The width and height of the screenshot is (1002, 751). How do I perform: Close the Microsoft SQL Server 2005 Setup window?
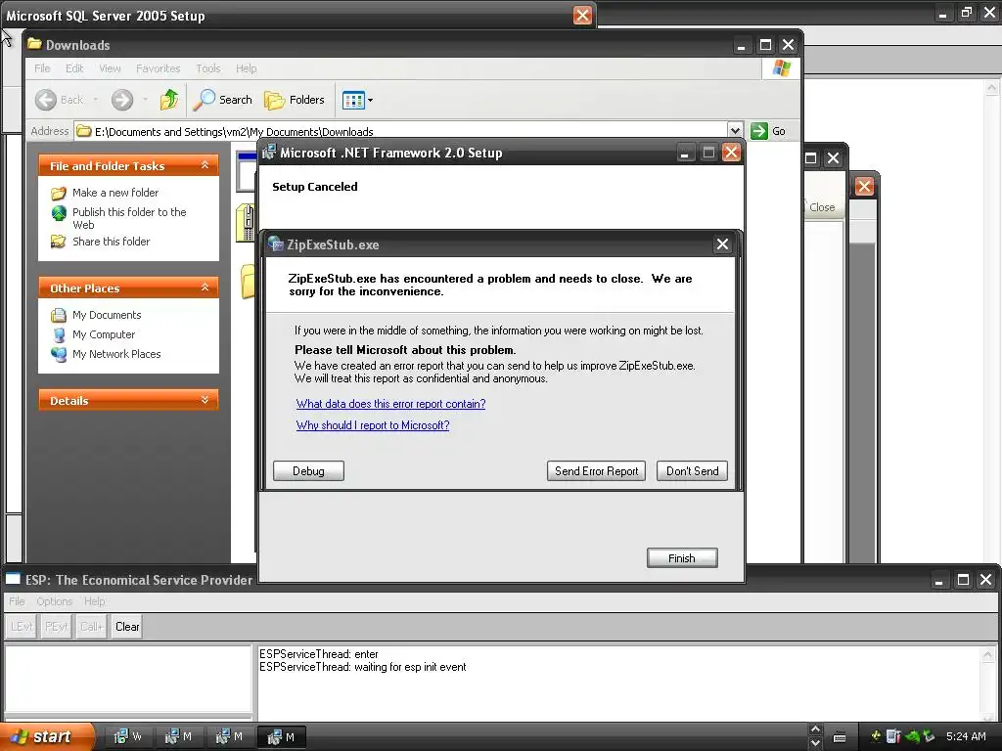click(582, 16)
